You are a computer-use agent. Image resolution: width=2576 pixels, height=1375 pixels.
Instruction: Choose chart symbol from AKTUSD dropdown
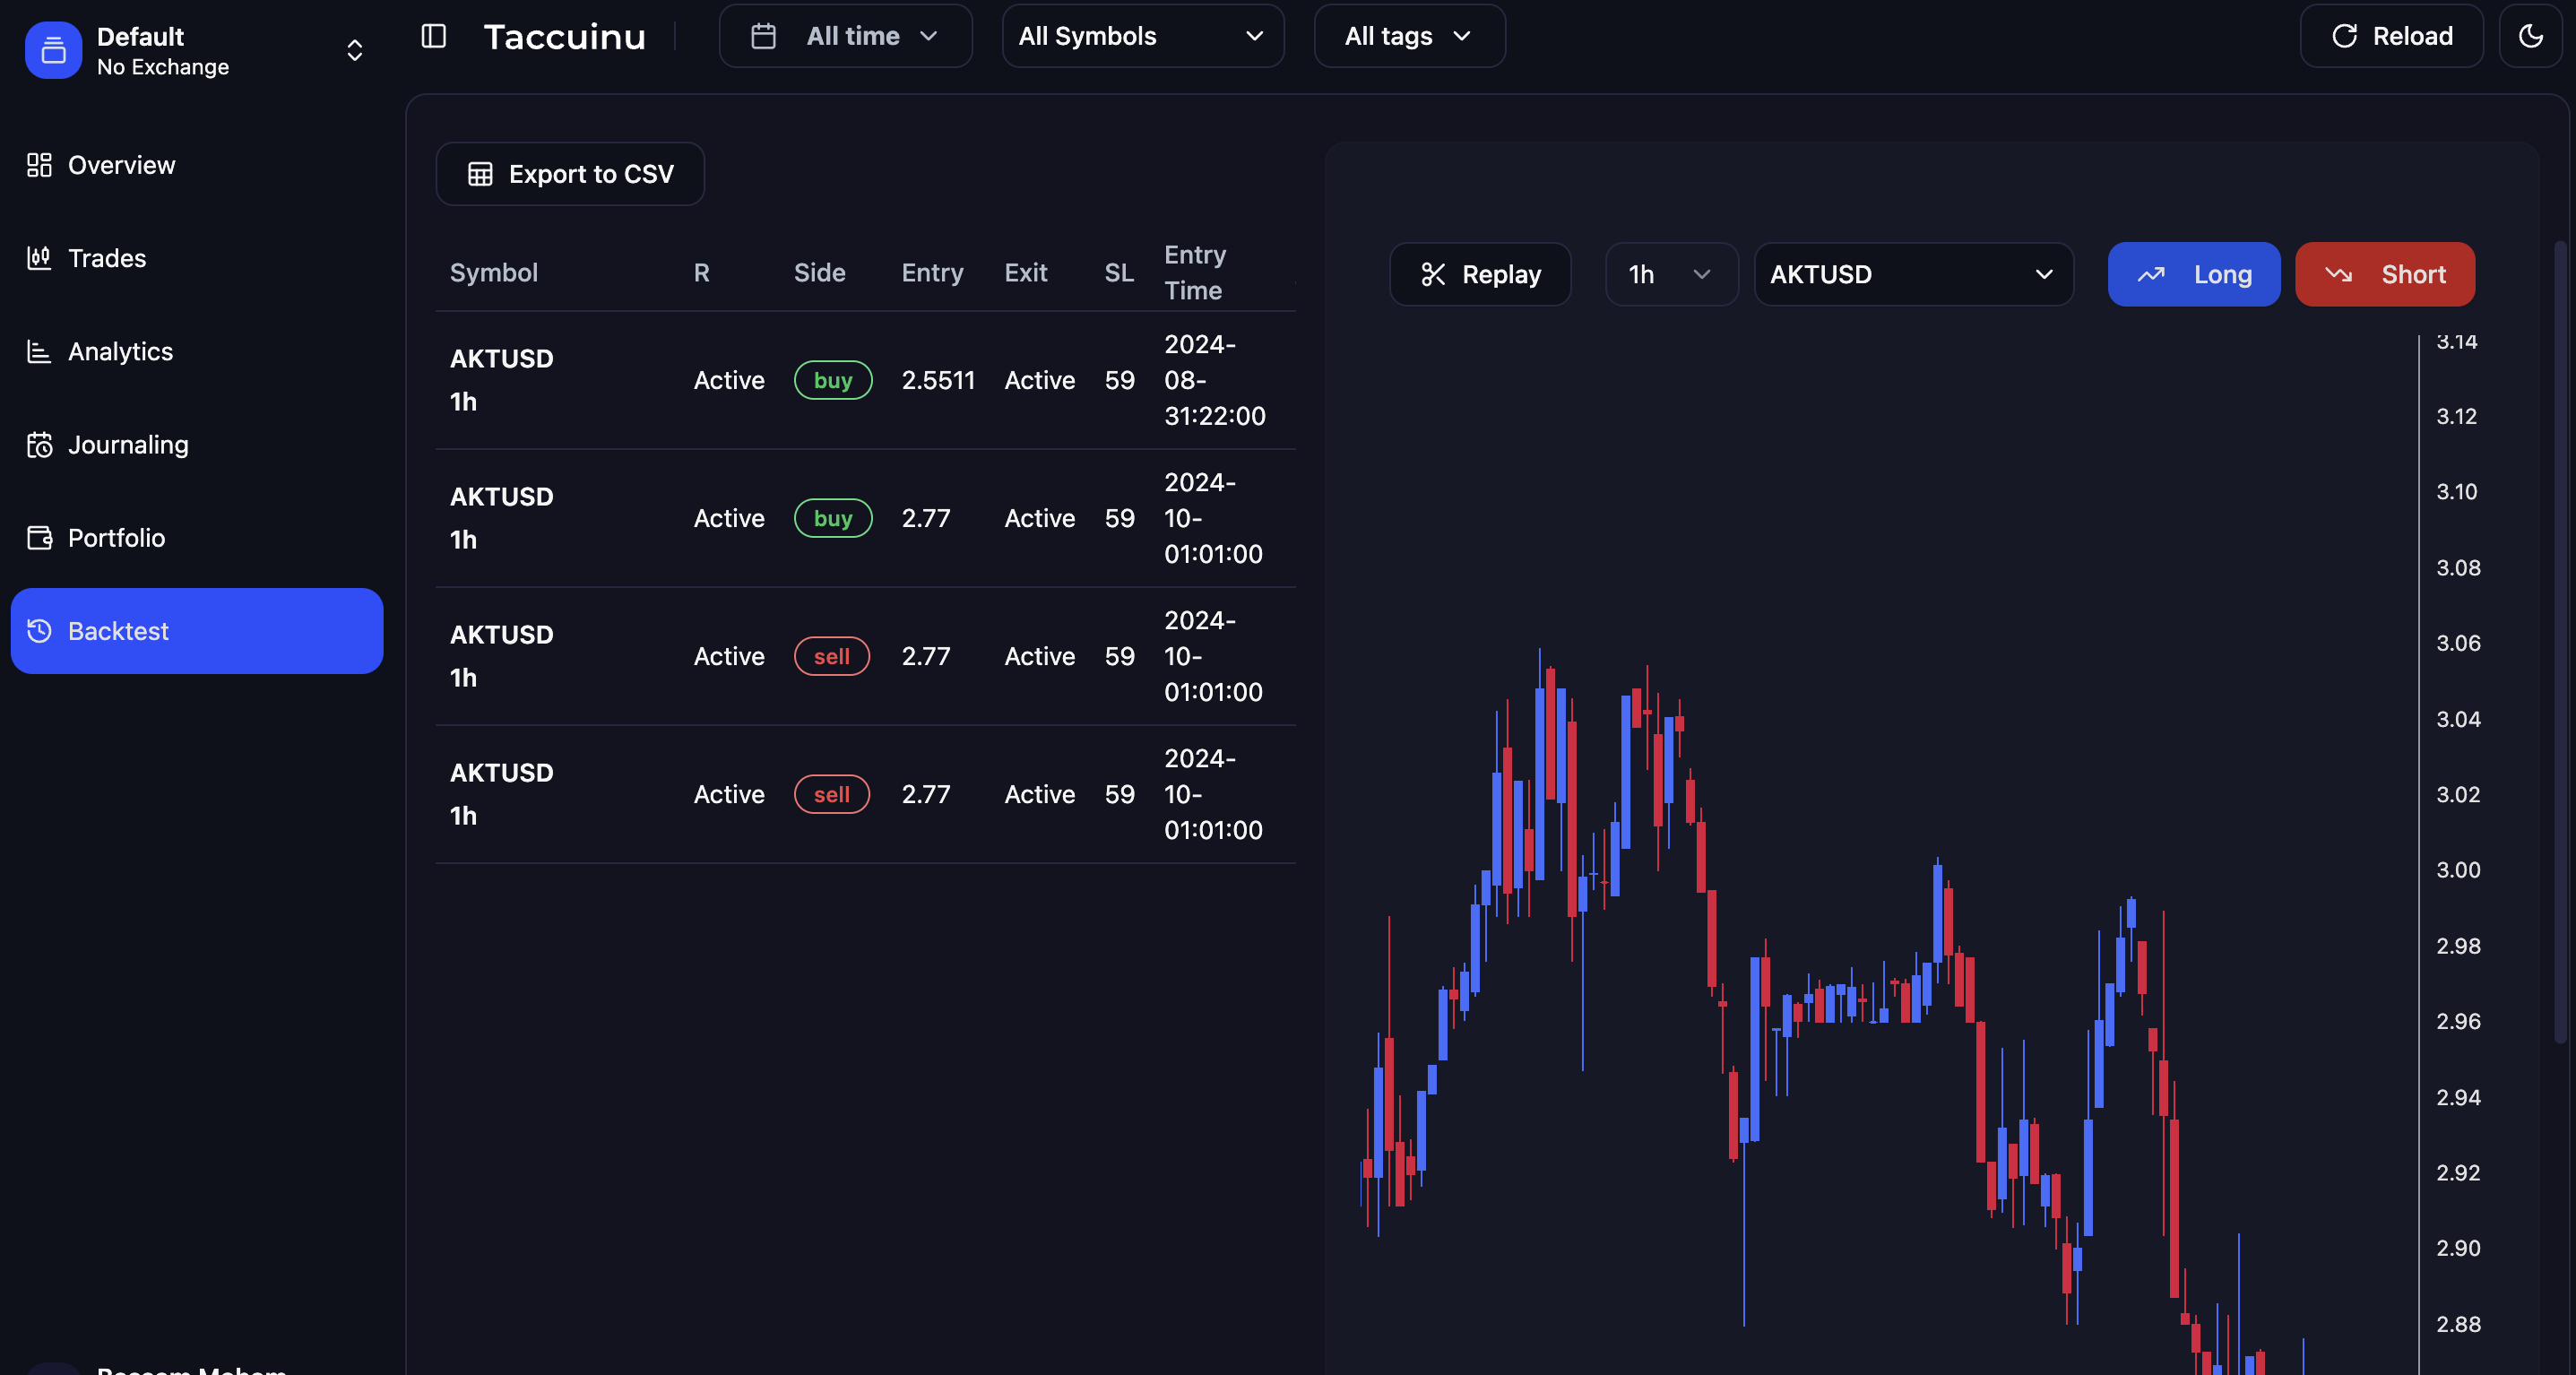tap(1913, 274)
